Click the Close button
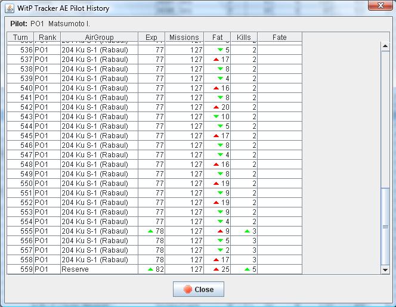The height and width of the screenshot is (307, 396). 198,289
